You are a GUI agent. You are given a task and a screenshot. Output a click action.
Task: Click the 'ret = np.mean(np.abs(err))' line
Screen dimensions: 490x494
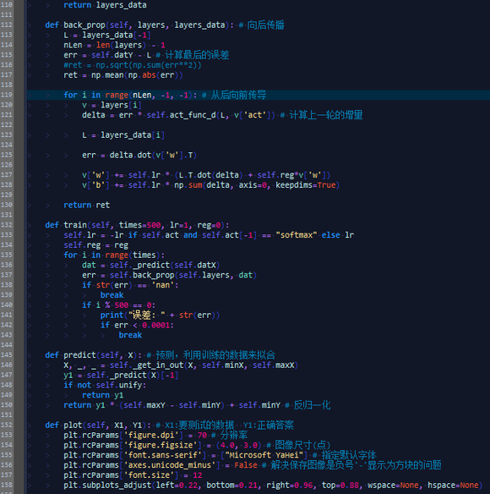point(123,75)
